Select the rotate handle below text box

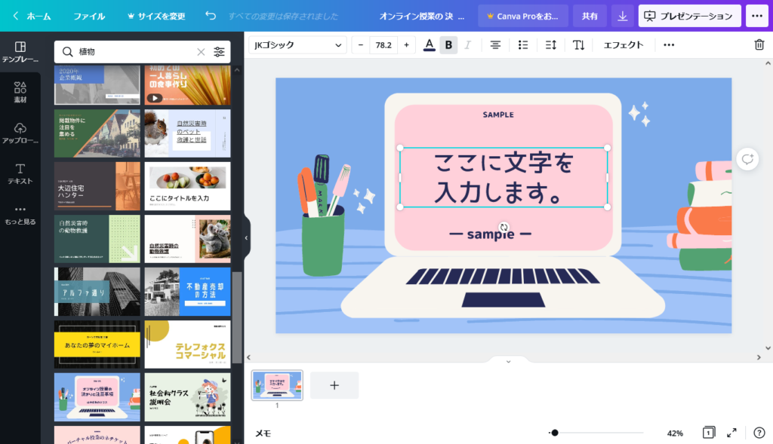click(504, 227)
